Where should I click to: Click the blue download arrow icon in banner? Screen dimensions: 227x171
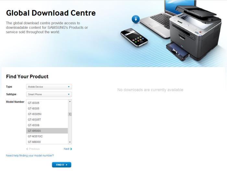point(136,19)
